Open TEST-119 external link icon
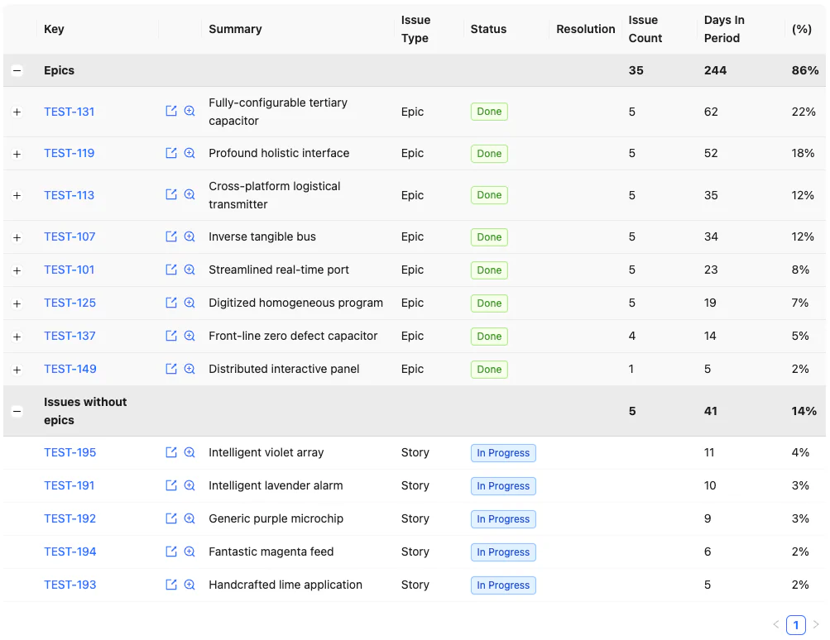Image resolution: width=830 pixels, height=640 pixels. point(171,153)
